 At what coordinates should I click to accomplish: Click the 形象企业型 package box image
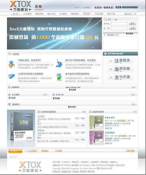pyautogui.click(x=96, y=123)
